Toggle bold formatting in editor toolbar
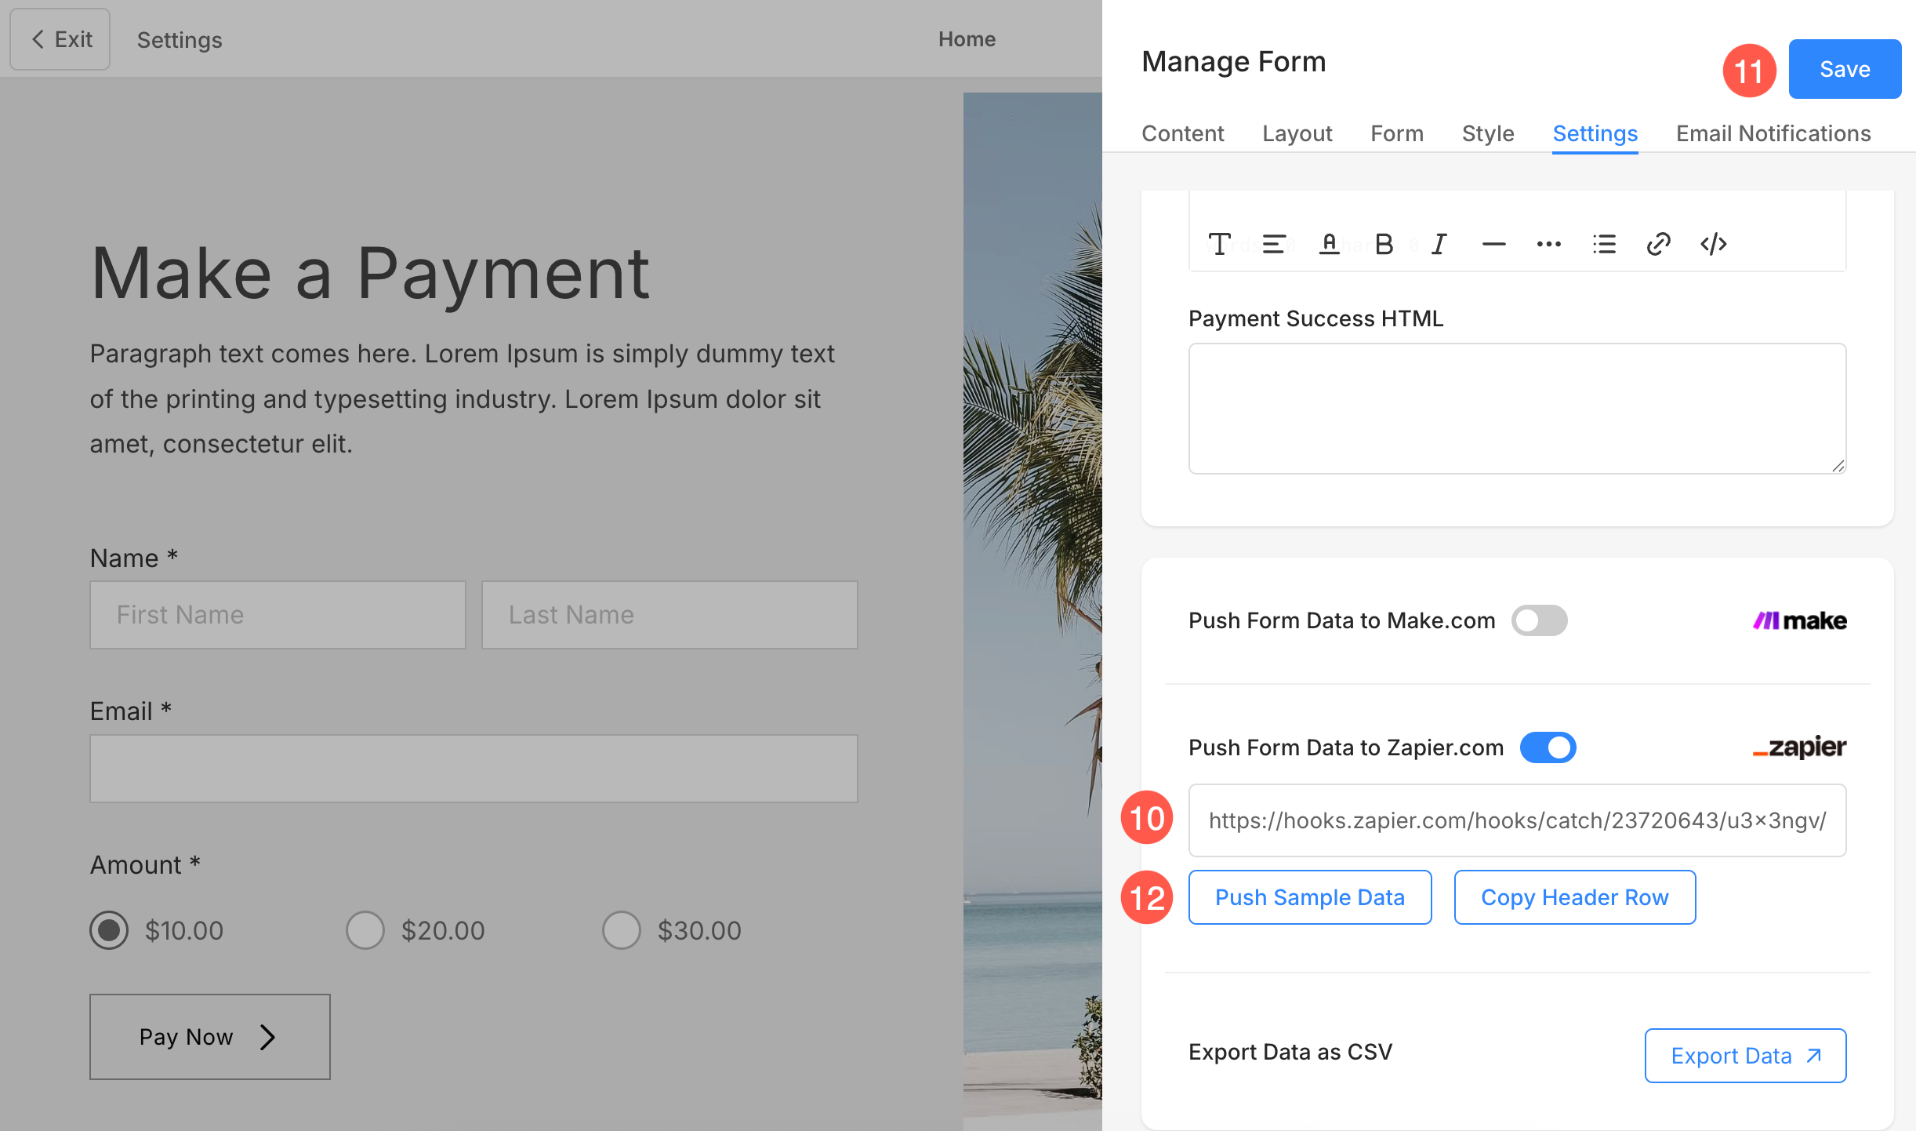 click(1384, 244)
